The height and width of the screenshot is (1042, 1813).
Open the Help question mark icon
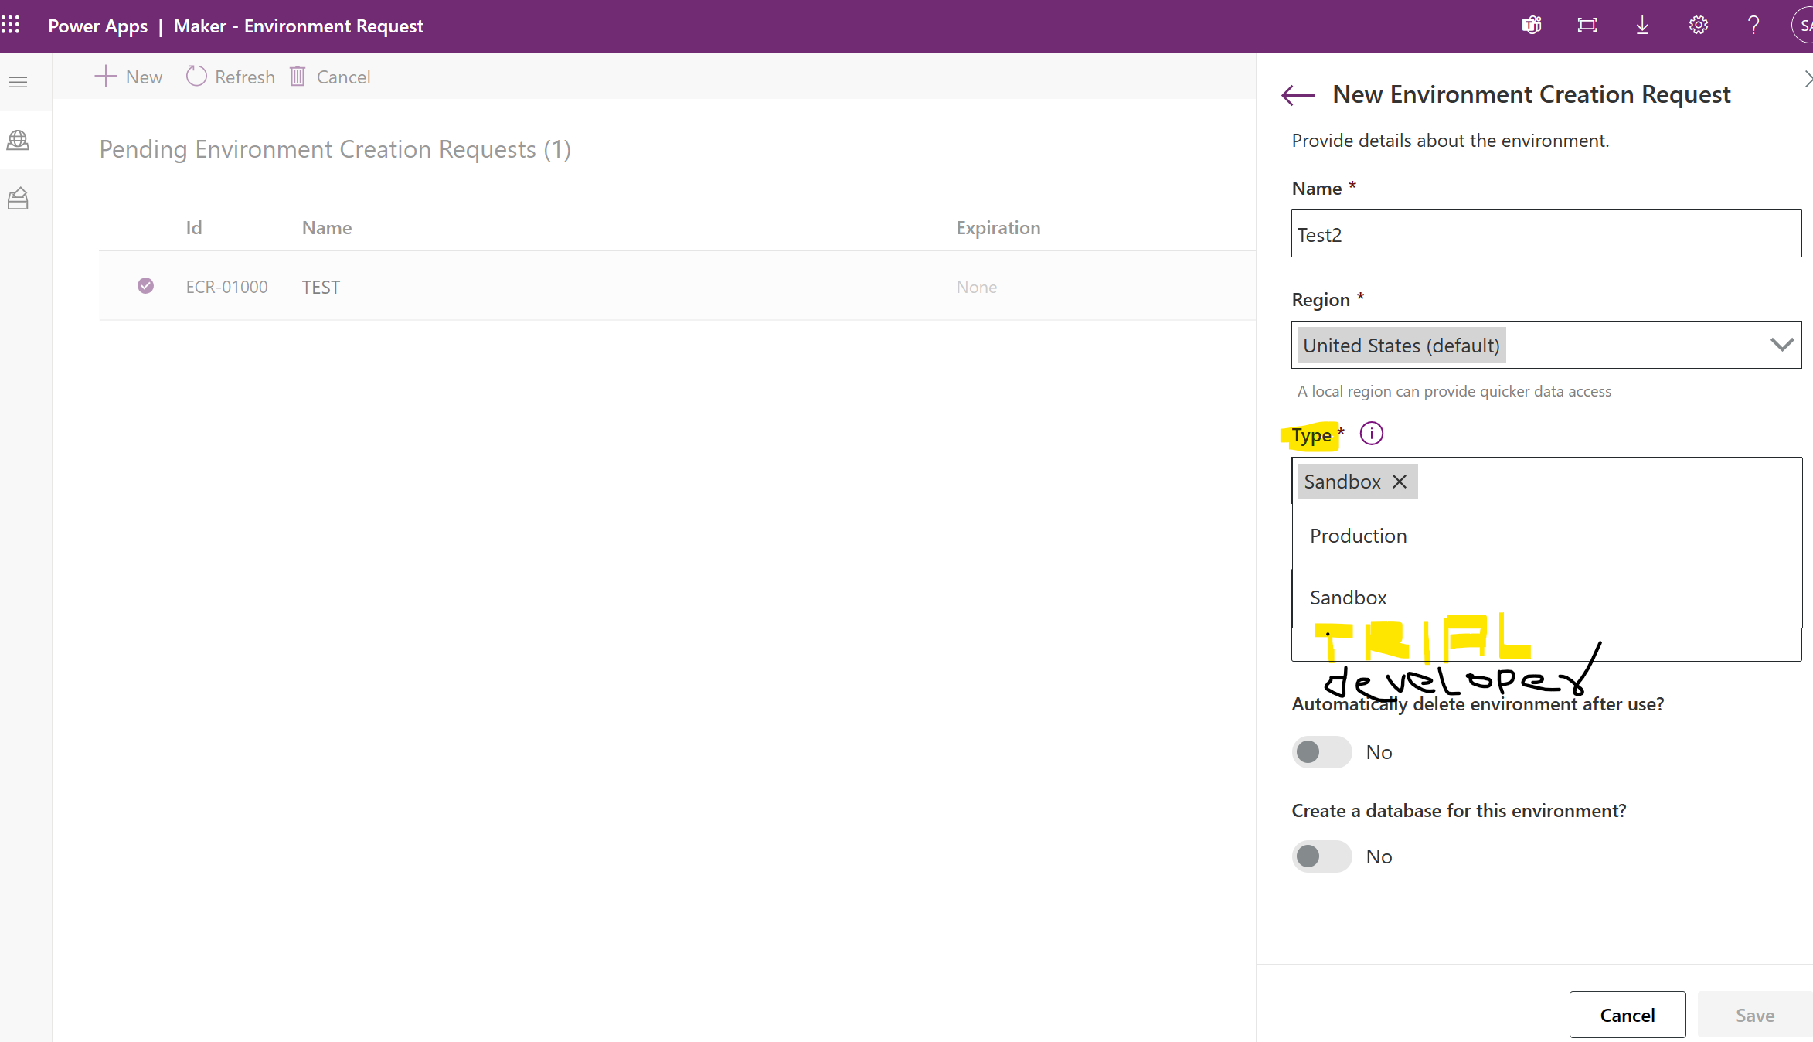tap(1753, 25)
